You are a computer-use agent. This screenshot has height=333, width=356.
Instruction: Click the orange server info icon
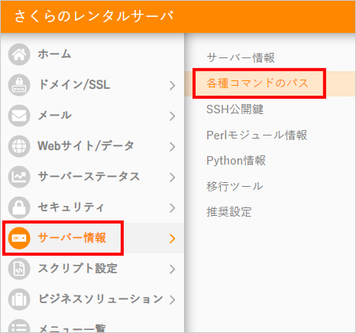tap(19, 238)
